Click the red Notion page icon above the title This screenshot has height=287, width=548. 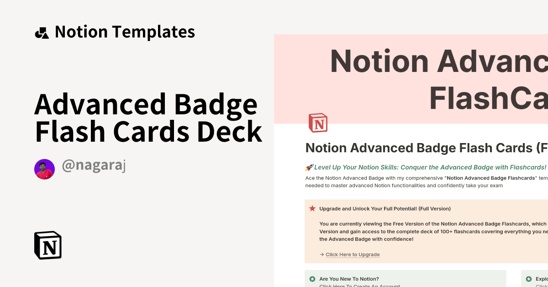click(318, 123)
